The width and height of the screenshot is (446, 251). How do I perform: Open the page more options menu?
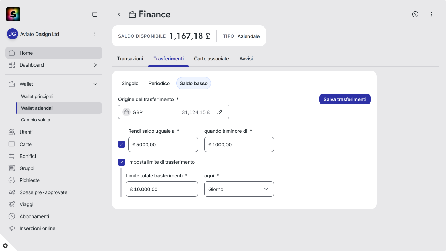(431, 14)
